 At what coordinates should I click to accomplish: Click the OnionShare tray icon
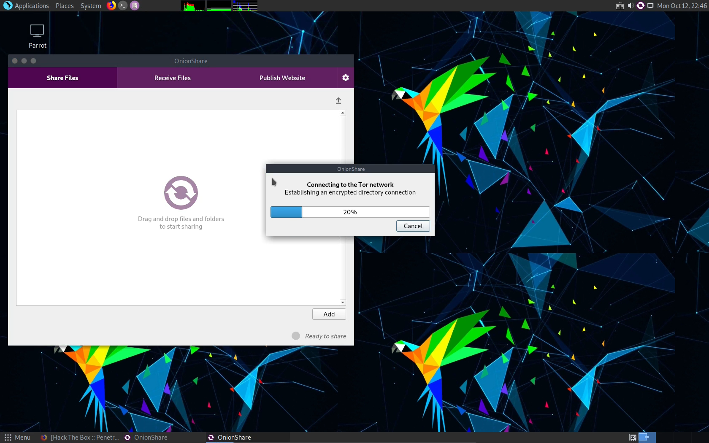pyautogui.click(x=640, y=5)
